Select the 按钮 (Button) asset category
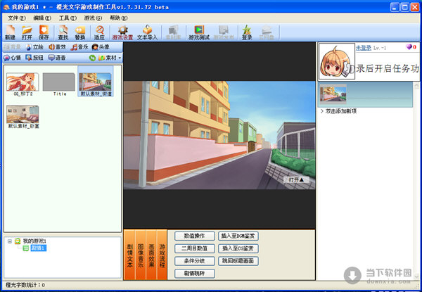 coord(34,58)
